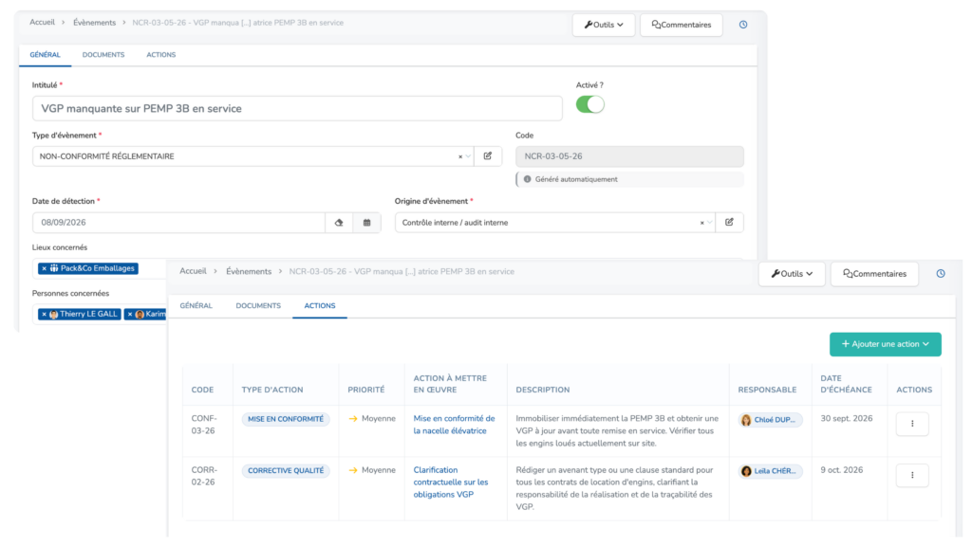The width and height of the screenshot is (972, 546).
Task: Open Commentaires in front window
Action: (874, 274)
